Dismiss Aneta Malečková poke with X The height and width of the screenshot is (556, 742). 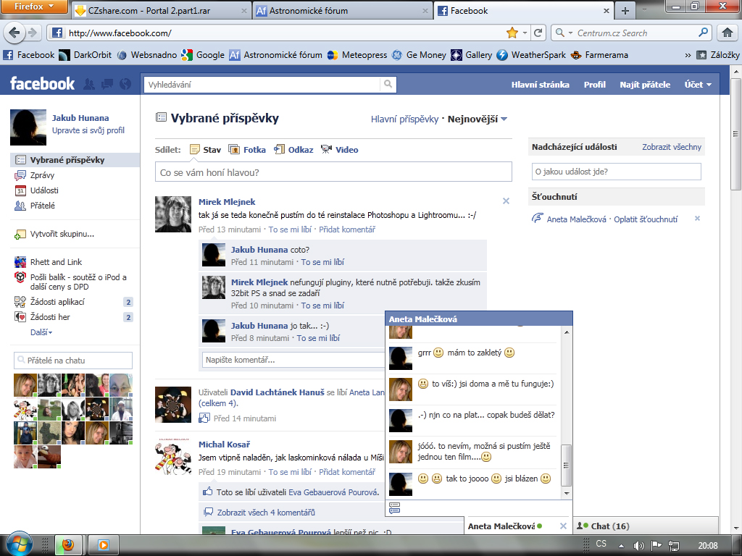(697, 219)
